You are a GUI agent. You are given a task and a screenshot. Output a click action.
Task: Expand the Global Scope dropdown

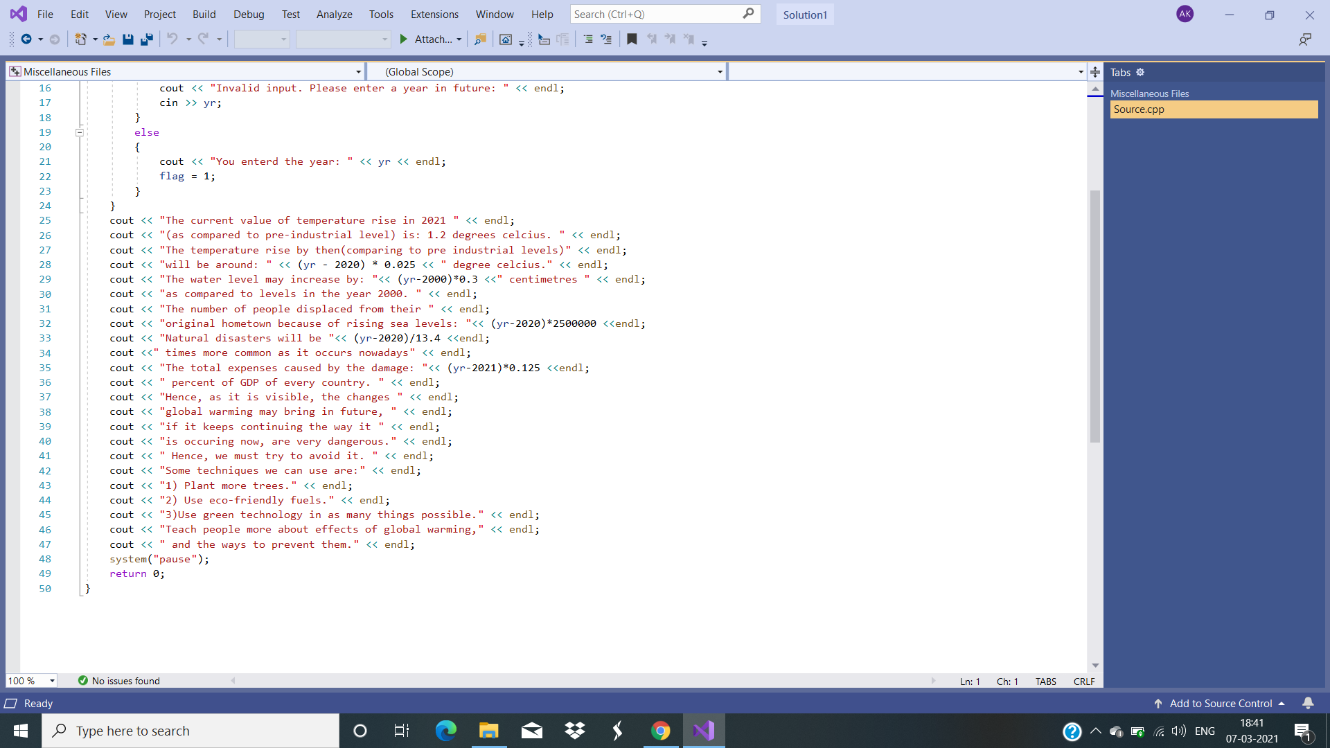pyautogui.click(x=720, y=72)
